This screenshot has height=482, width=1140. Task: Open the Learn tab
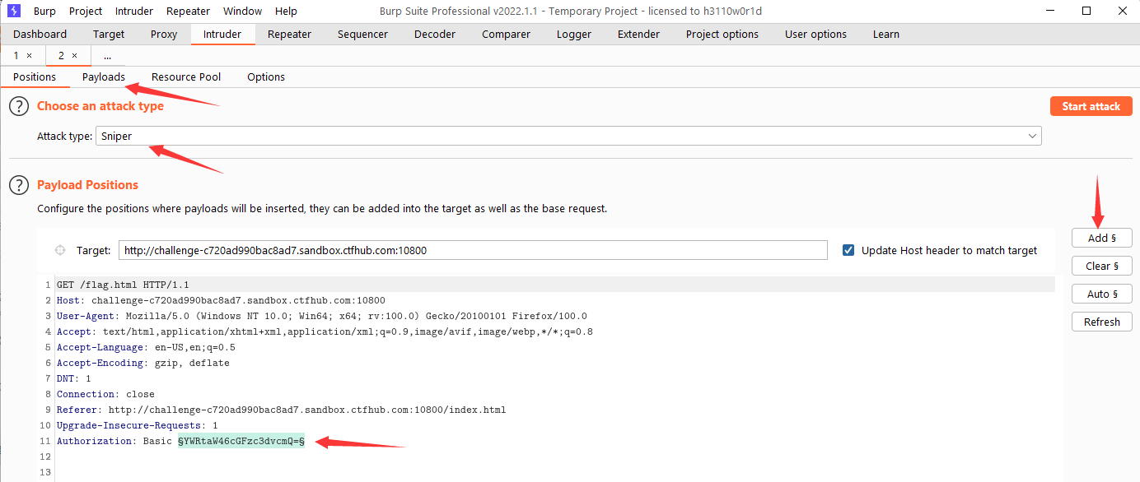click(x=886, y=35)
